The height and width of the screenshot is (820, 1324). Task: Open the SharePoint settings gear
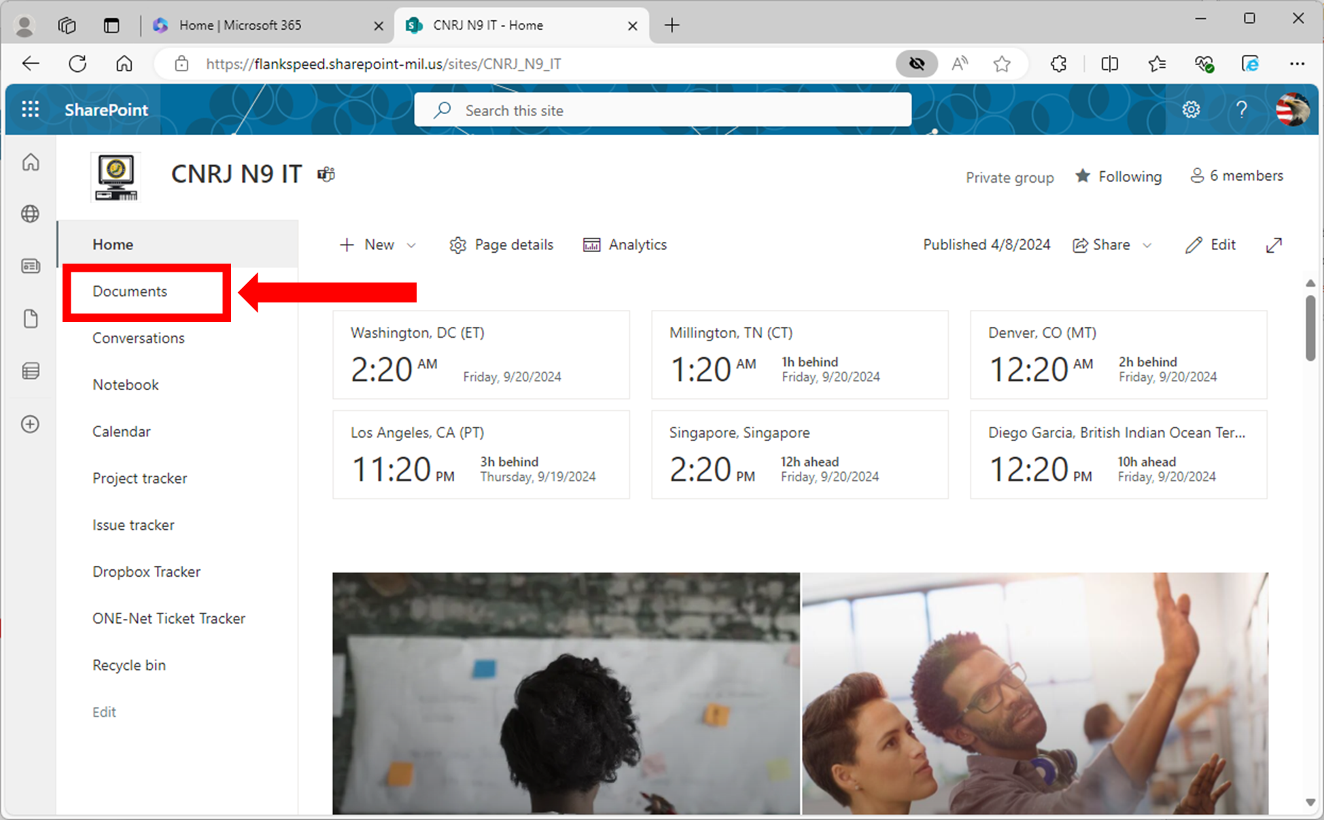tap(1191, 109)
